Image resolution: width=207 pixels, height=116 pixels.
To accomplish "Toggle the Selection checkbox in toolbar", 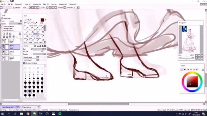I will point(14,8).
